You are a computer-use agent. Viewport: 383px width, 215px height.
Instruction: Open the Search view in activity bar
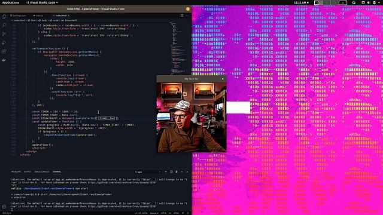[4, 25]
